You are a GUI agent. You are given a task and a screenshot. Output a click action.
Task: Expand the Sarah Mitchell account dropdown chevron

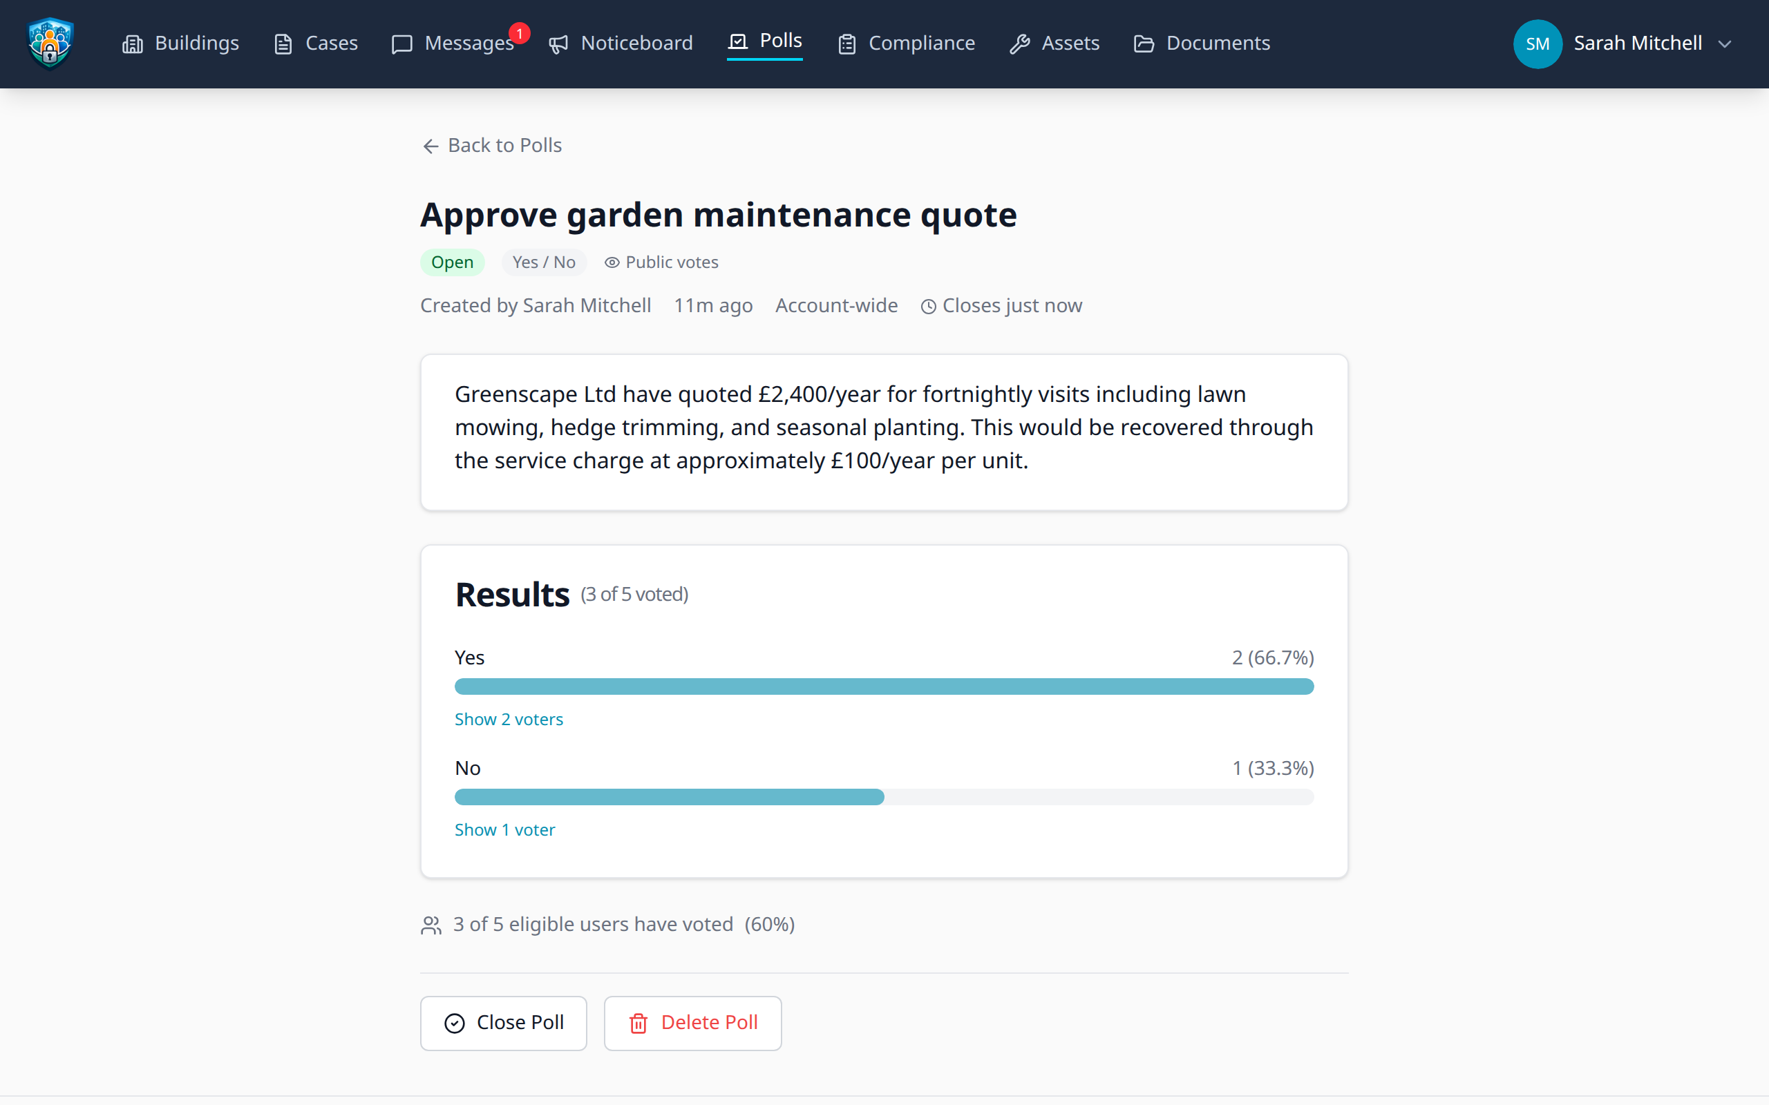click(1725, 44)
